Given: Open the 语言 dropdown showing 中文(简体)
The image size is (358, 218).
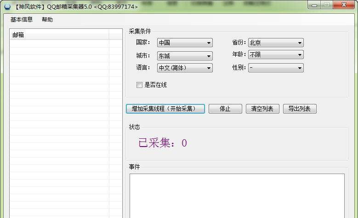Looking at the screenshot, I should [x=185, y=68].
